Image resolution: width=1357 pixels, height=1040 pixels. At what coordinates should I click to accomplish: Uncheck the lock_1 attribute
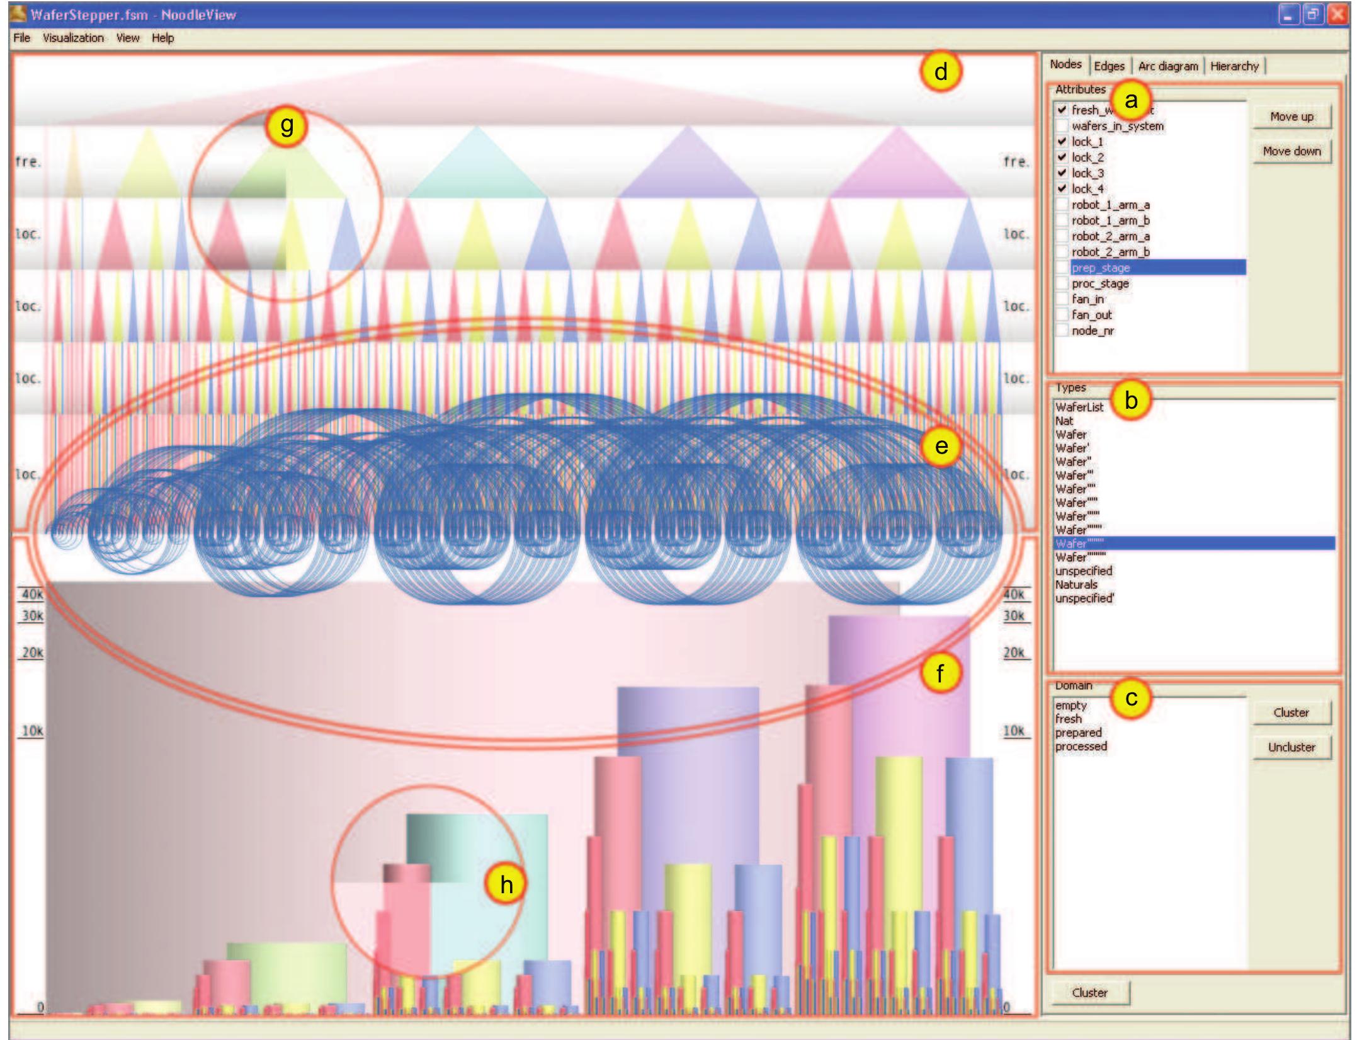(x=1062, y=142)
